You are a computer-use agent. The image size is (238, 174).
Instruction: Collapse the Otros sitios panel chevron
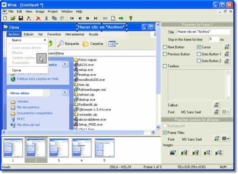click(65, 92)
